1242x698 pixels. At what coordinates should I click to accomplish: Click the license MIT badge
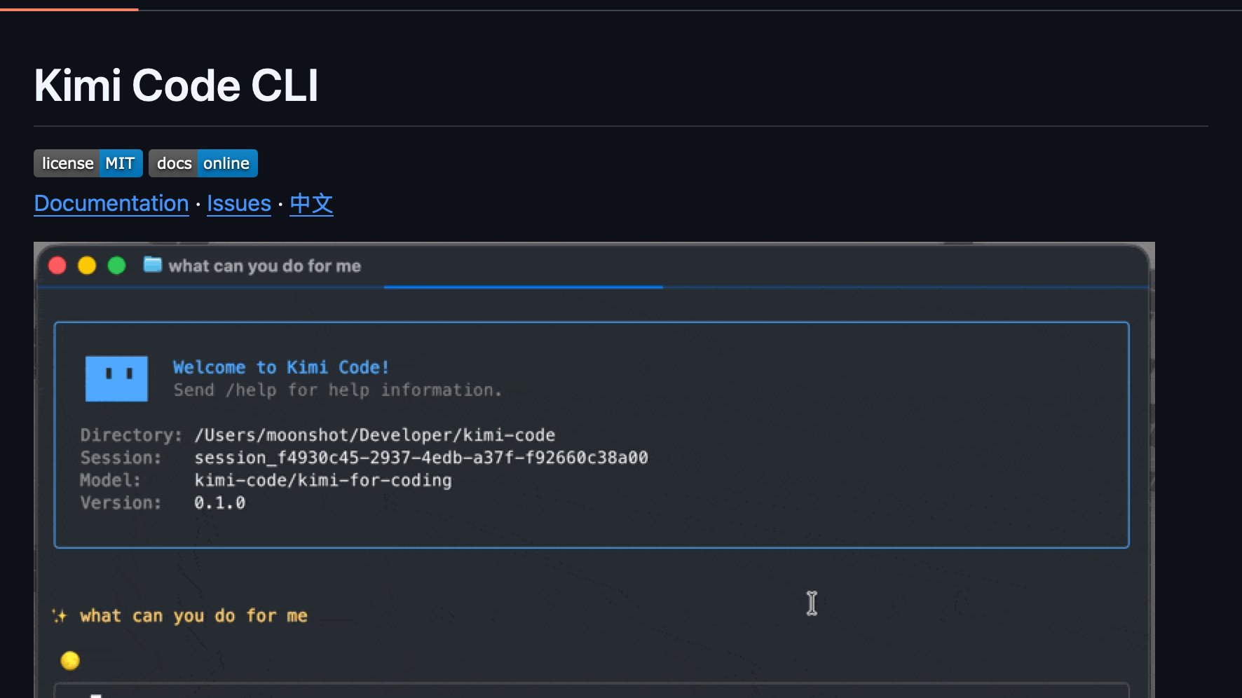point(88,163)
